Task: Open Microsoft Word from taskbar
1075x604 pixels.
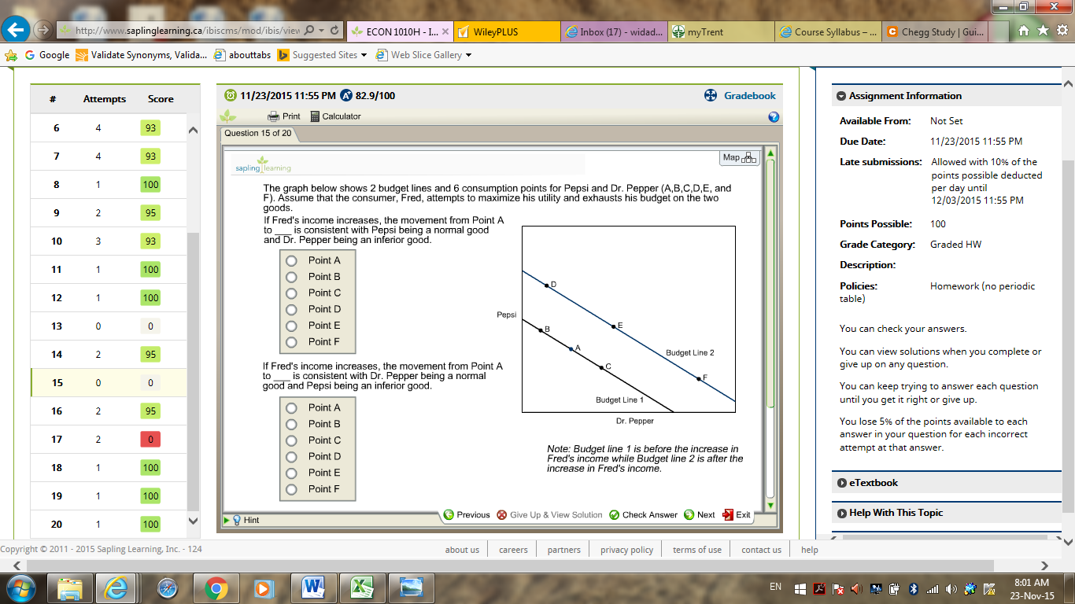Action: (313, 587)
